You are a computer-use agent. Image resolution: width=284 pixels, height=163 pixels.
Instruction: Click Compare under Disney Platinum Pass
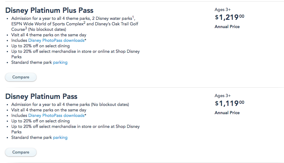[x=21, y=152]
